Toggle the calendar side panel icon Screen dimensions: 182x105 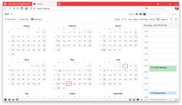pyautogui.click(x=176, y=19)
